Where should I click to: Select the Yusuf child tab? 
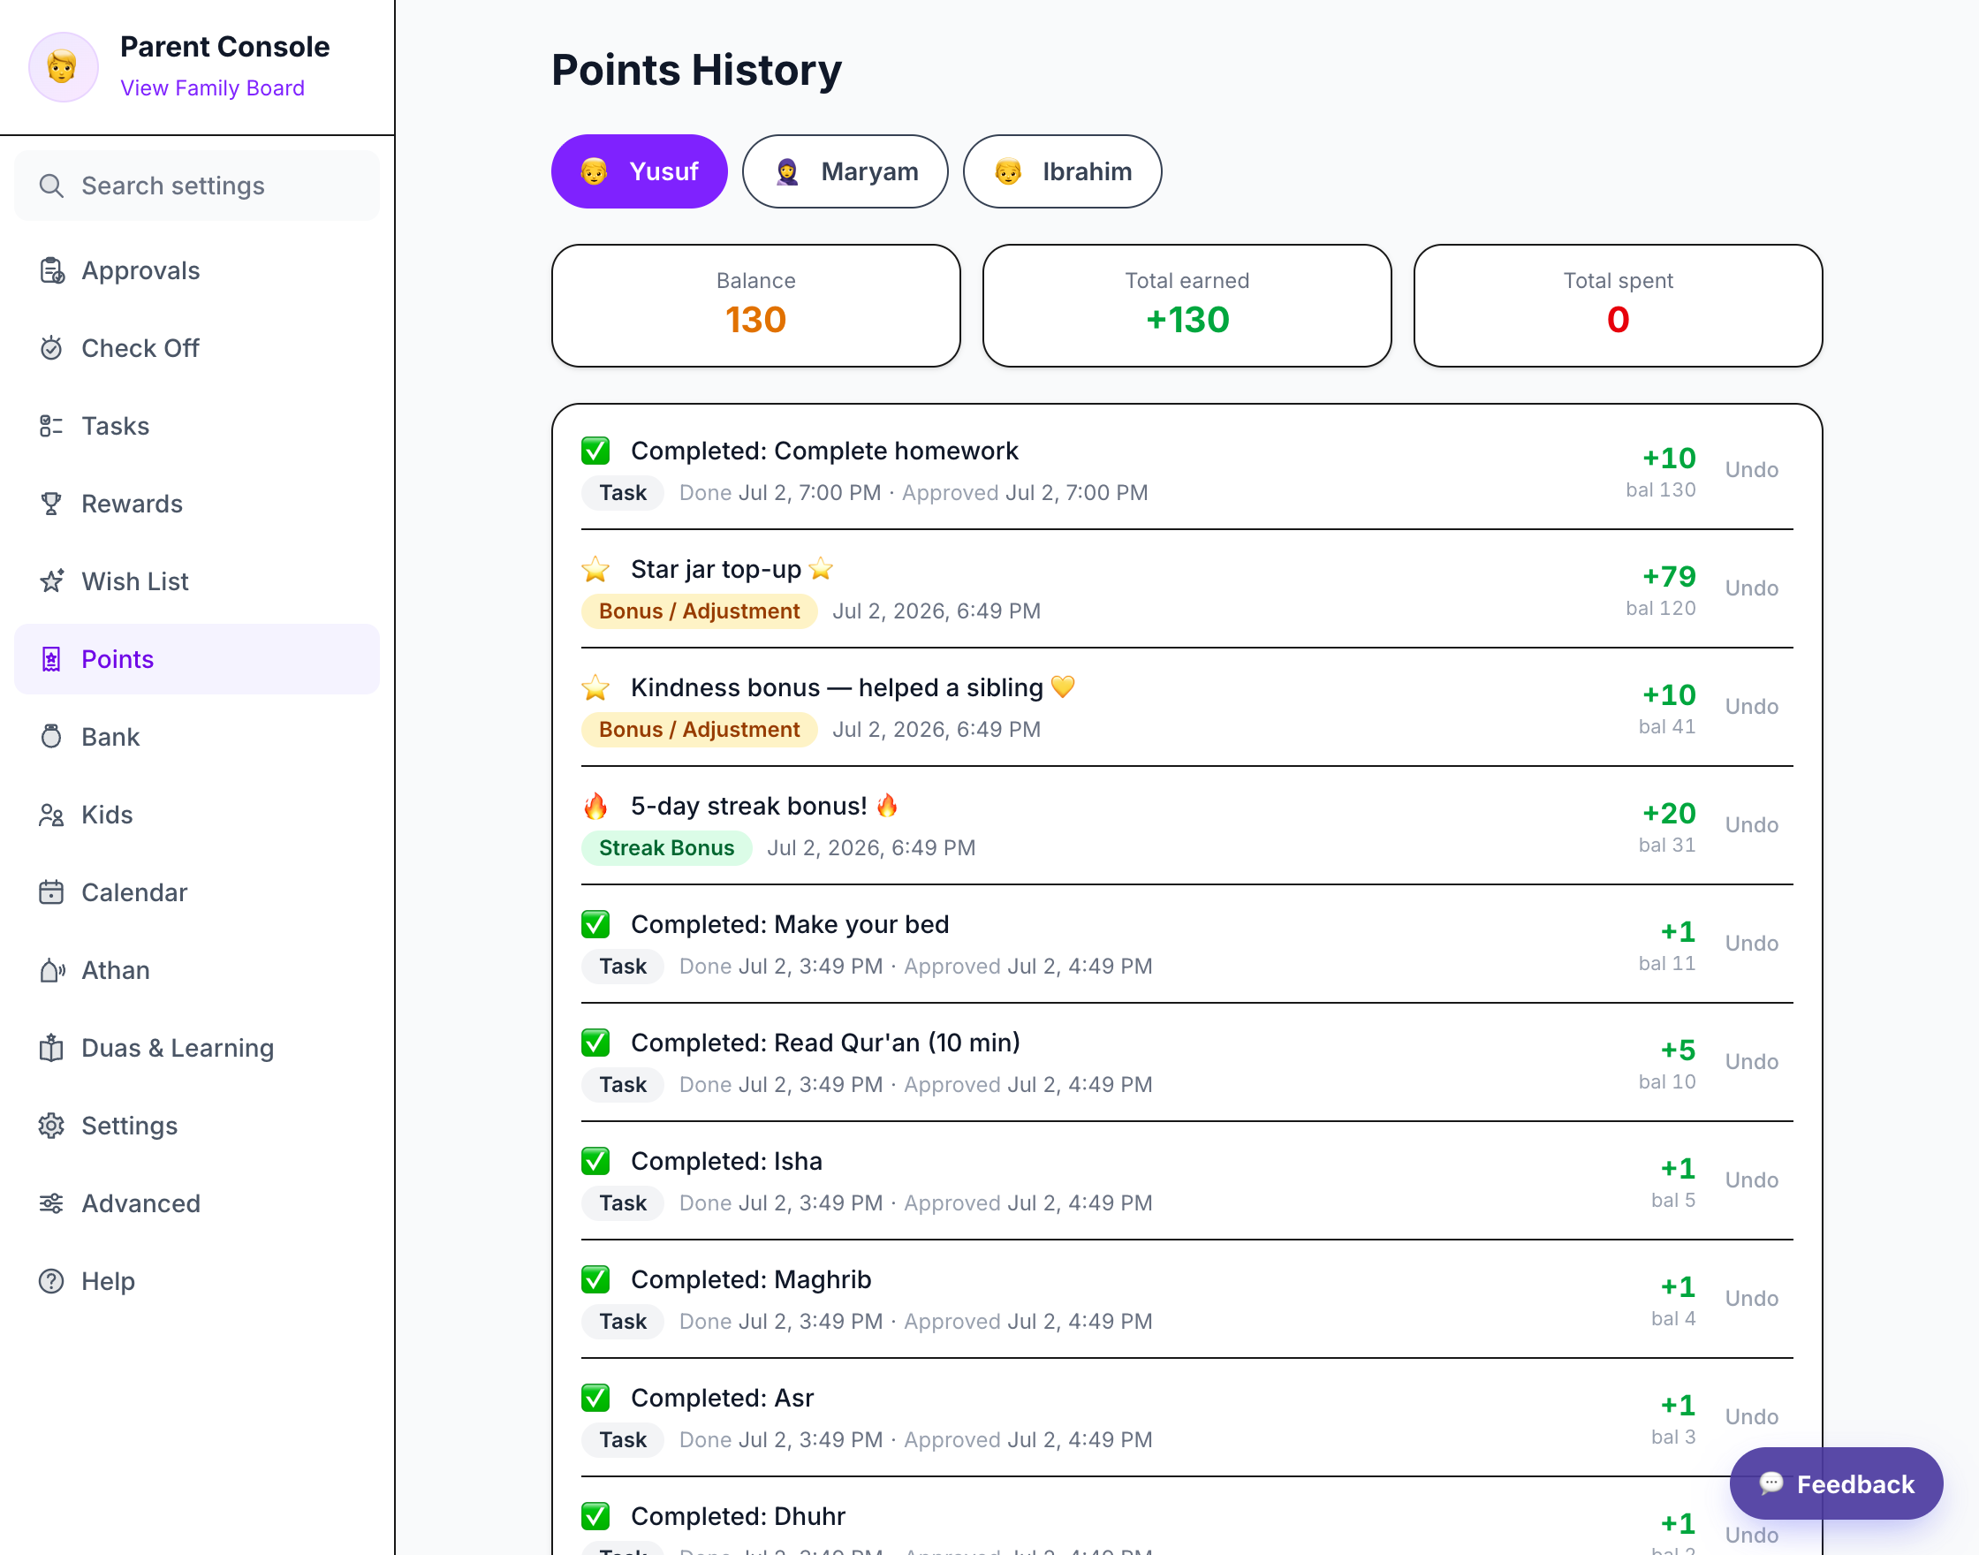click(x=639, y=171)
